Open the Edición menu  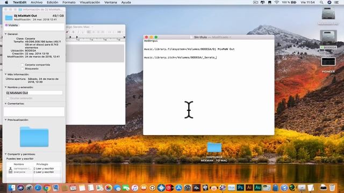click(x=53, y=2)
